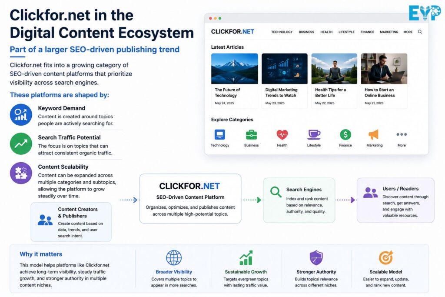Click the large CLICKFOR.NET logo in the center box
Screen dimensions: 445x297
click(189, 186)
